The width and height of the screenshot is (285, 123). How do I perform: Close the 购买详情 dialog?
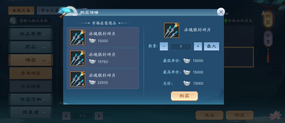221,12
